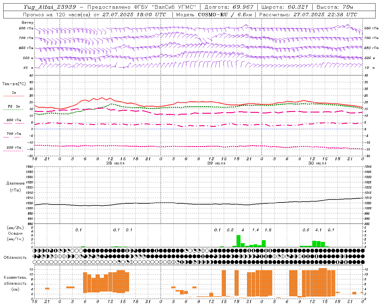Click the 3-hour precipitation value 4.1
Image resolution: width=380 pixels, height=304 pixels.
pos(318,230)
